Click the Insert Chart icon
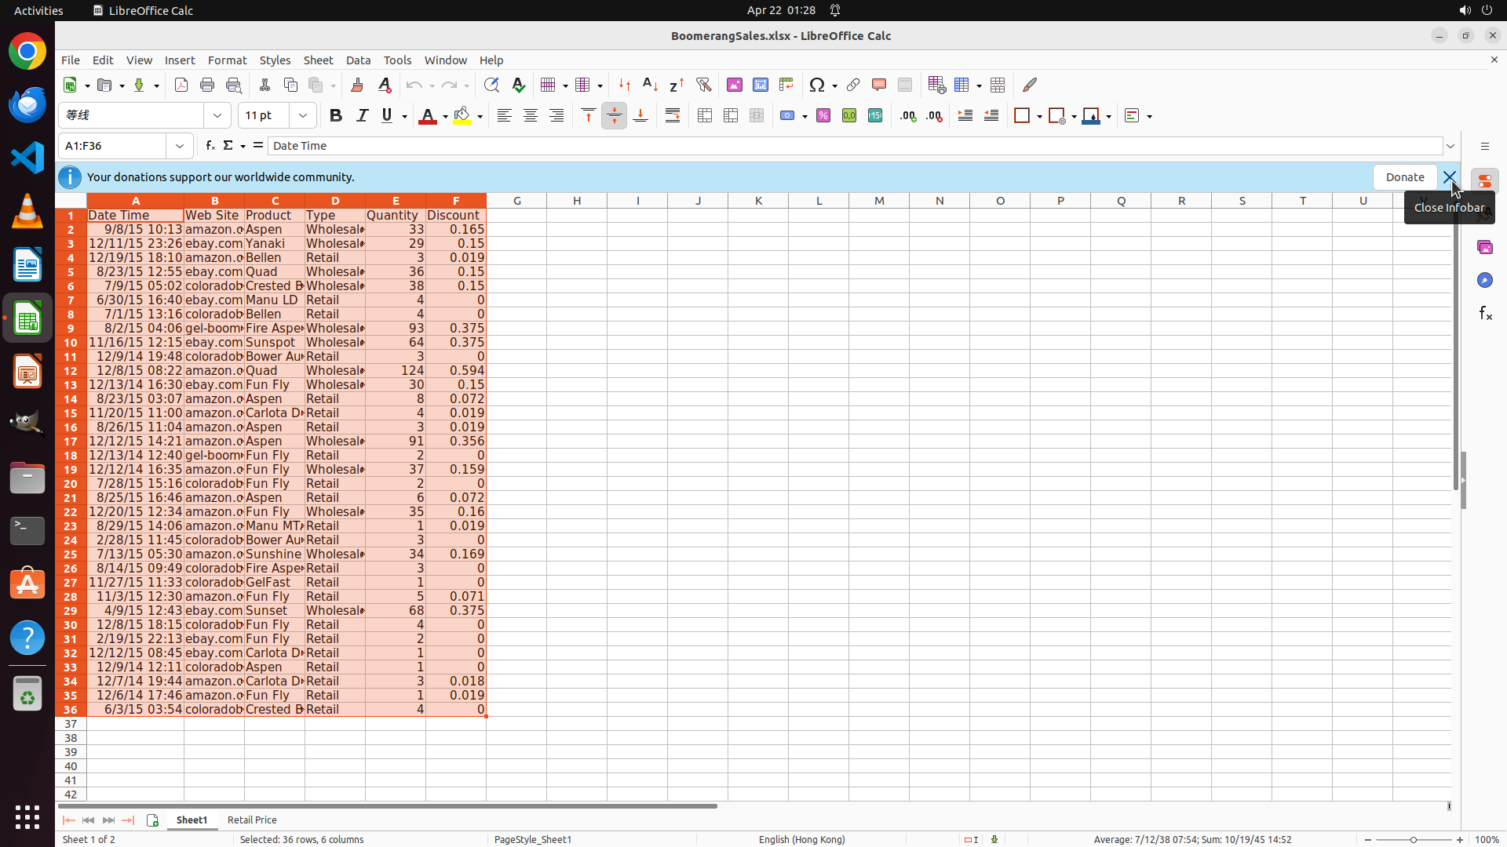The width and height of the screenshot is (1507, 847). 760,85
